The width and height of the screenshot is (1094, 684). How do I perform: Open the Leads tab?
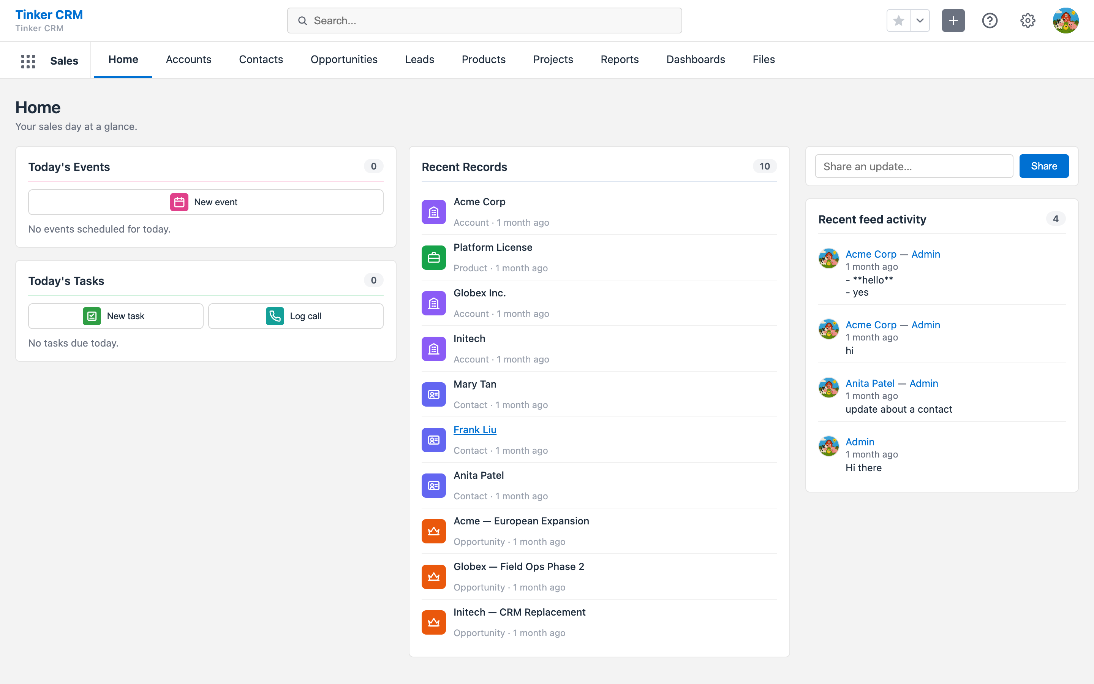(x=419, y=60)
